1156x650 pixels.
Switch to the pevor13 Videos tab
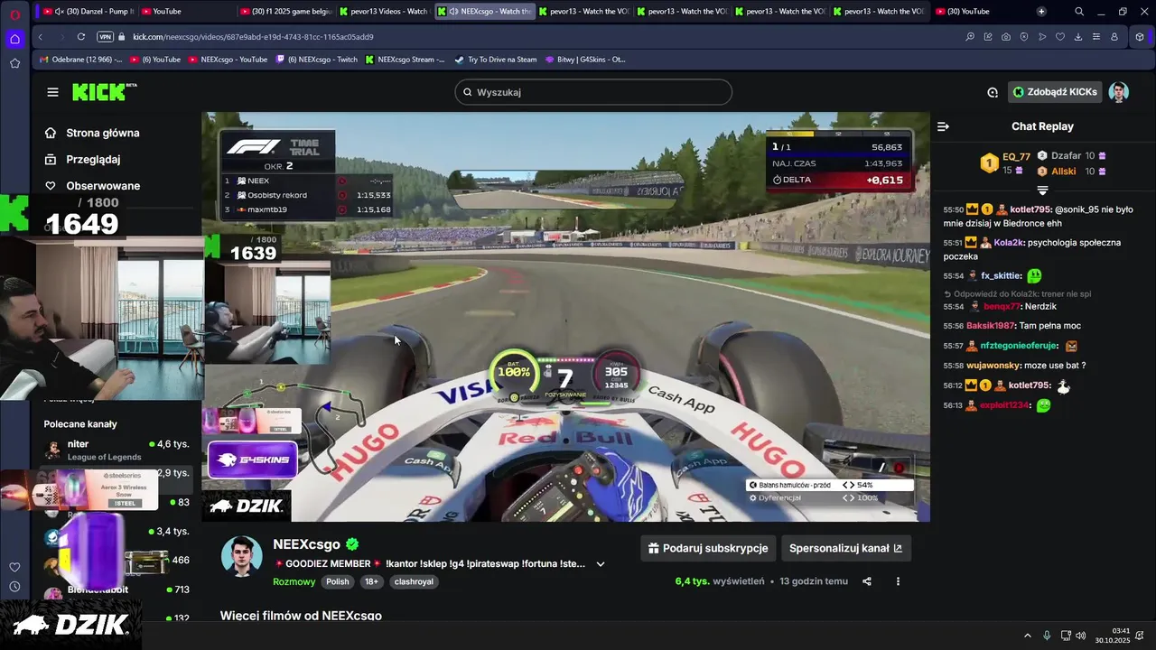coord(384,12)
